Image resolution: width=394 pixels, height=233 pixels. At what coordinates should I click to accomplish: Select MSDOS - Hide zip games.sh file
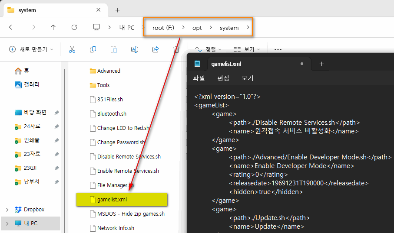[x=127, y=214]
